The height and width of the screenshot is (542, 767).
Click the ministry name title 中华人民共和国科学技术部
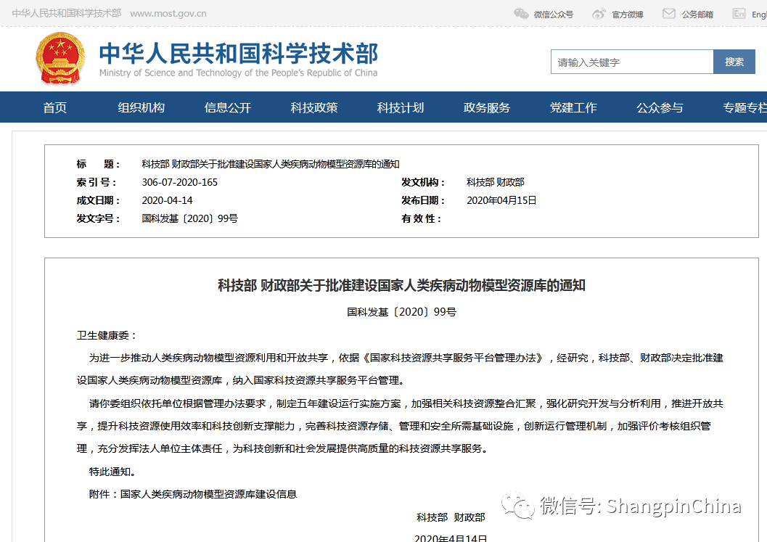click(238, 54)
